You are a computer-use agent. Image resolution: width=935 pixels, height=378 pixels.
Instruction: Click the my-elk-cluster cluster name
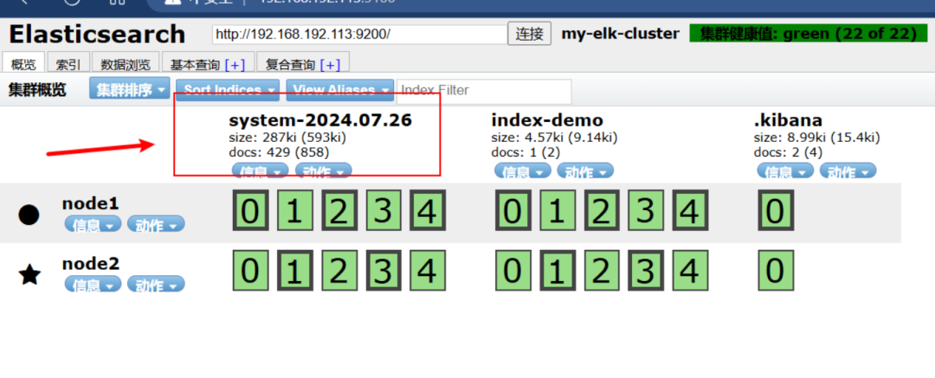click(620, 34)
